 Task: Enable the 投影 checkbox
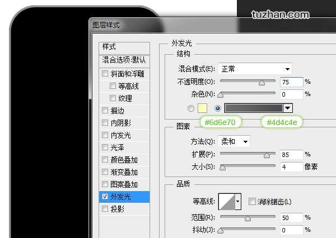click(105, 208)
